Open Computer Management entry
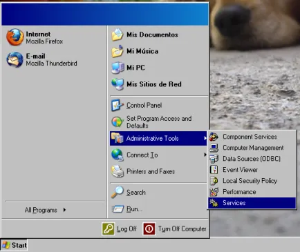 252,148
